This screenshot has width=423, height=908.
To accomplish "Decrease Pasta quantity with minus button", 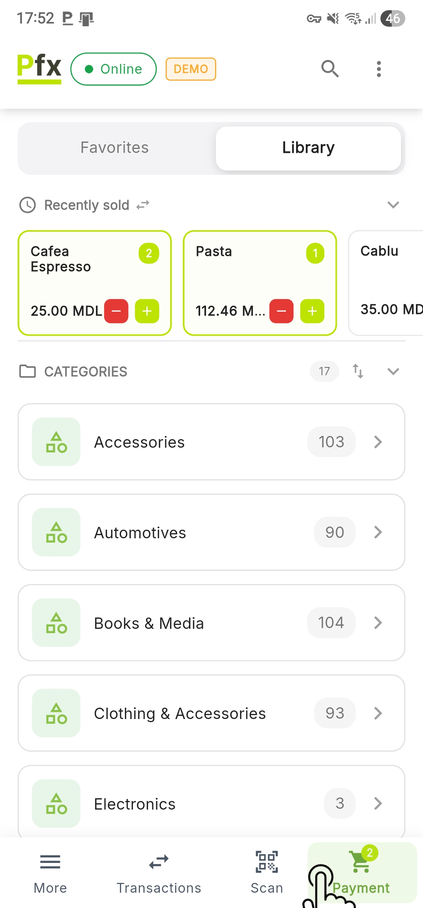I will 281,311.
